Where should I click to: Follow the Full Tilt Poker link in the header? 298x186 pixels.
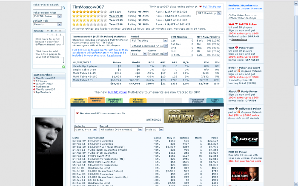(x=212, y=7)
